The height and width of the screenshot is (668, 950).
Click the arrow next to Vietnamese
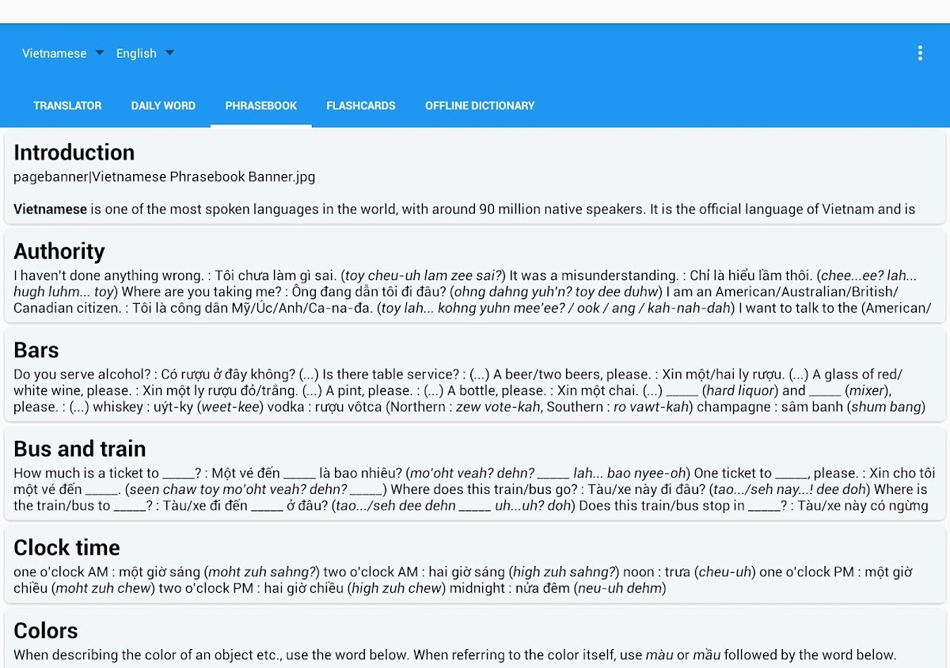pos(100,53)
